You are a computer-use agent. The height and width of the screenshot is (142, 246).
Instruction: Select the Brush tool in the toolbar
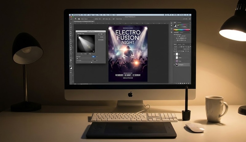[x=71, y=38]
